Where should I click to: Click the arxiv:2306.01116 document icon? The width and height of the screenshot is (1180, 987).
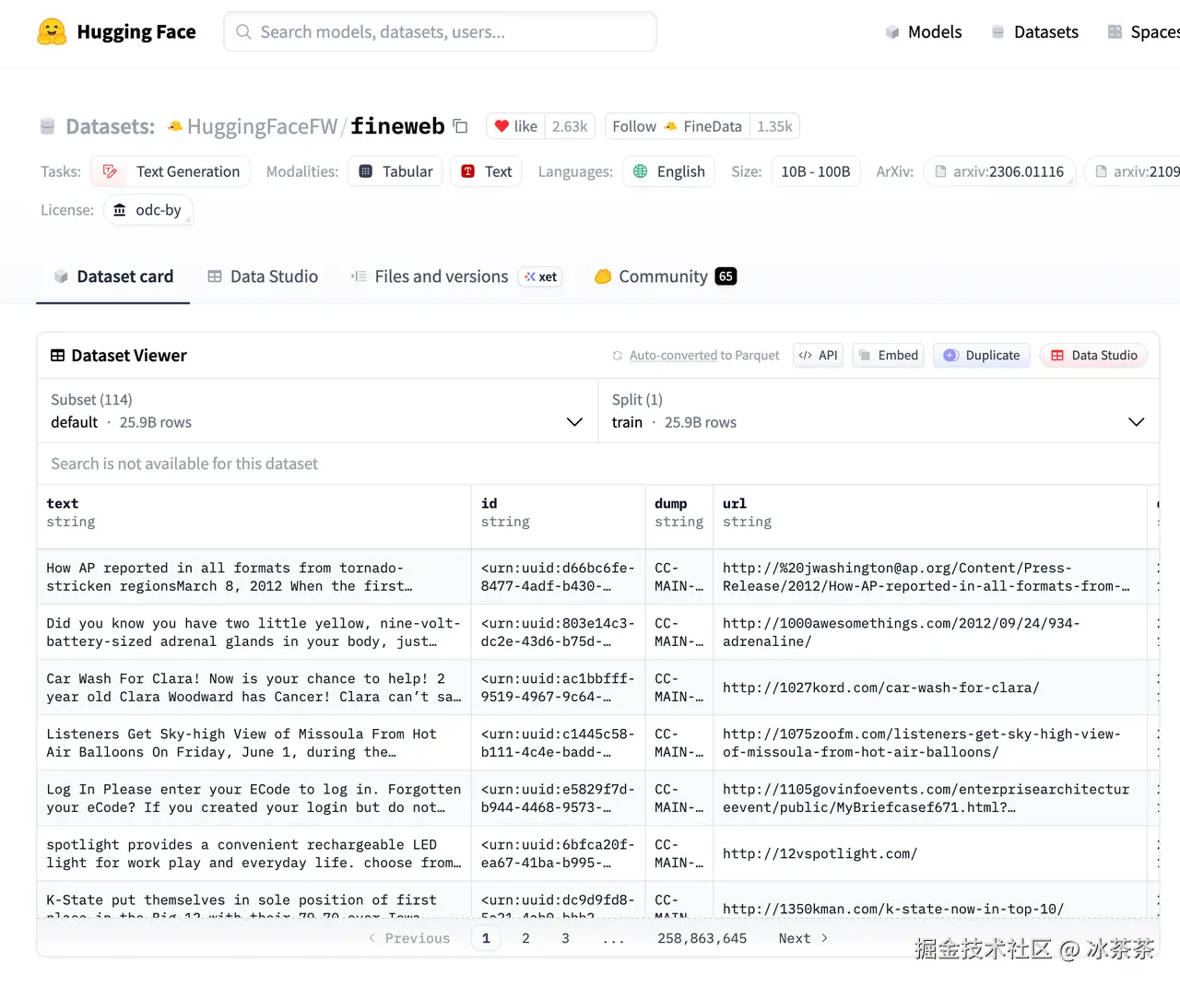click(x=941, y=171)
